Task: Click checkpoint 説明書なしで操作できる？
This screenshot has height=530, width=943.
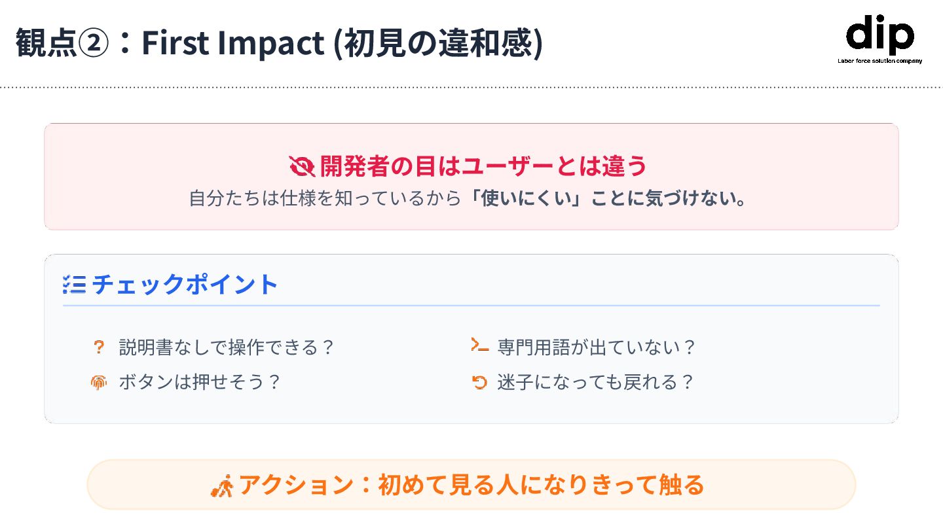Action: pos(227,347)
